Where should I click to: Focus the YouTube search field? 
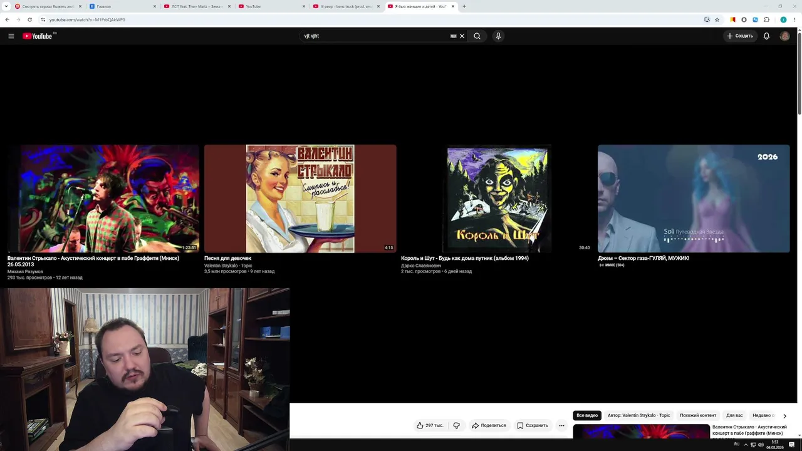pyautogui.click(x=375, y=36)
